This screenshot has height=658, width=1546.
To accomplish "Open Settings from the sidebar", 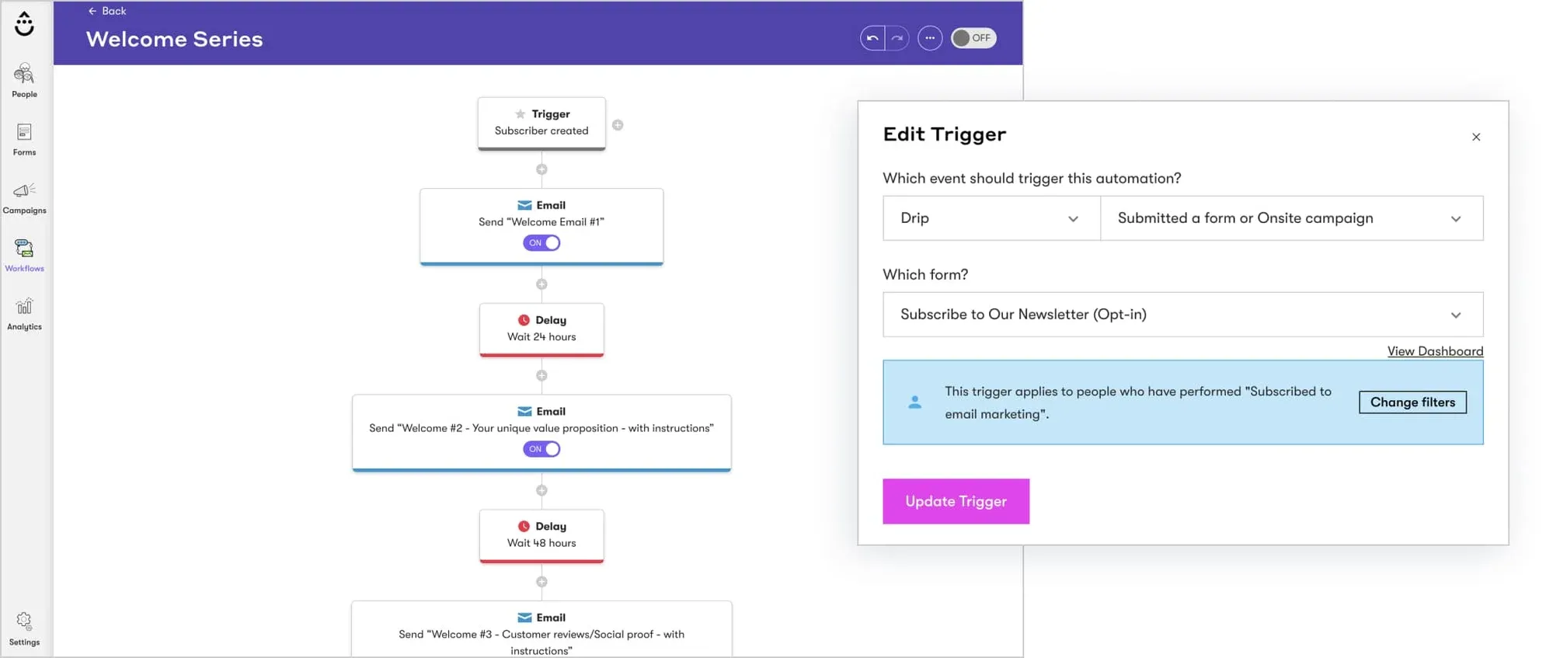I will pyautogui.click(x=24, y=629).
